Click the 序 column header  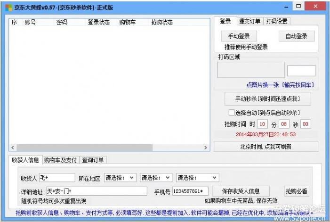click(x=16, y=22)
